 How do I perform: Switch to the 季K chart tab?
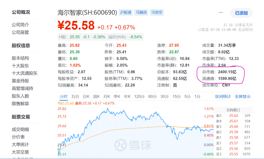coord(117,97)
